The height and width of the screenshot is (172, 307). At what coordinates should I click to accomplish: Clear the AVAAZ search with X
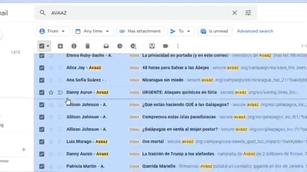click(x=234, y=13)
